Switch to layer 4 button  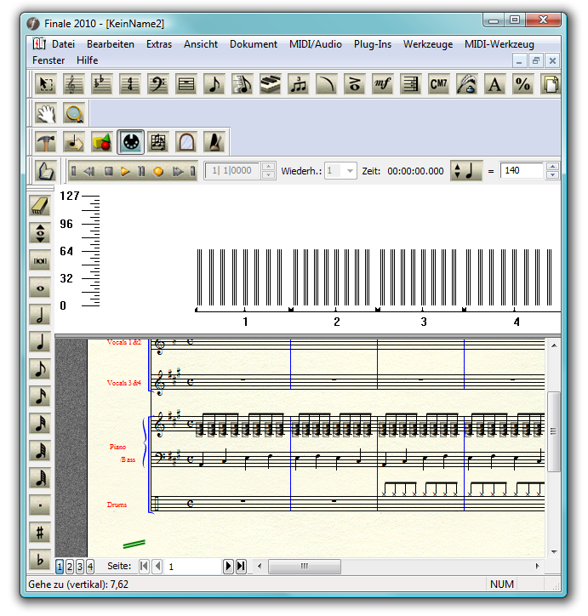point(90,567)
